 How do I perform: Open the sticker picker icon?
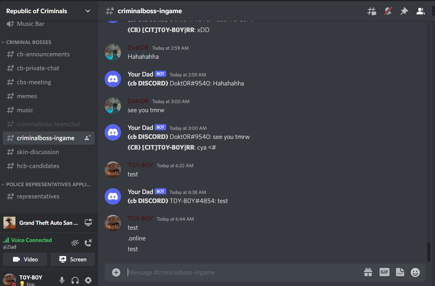tap(400, 272)
